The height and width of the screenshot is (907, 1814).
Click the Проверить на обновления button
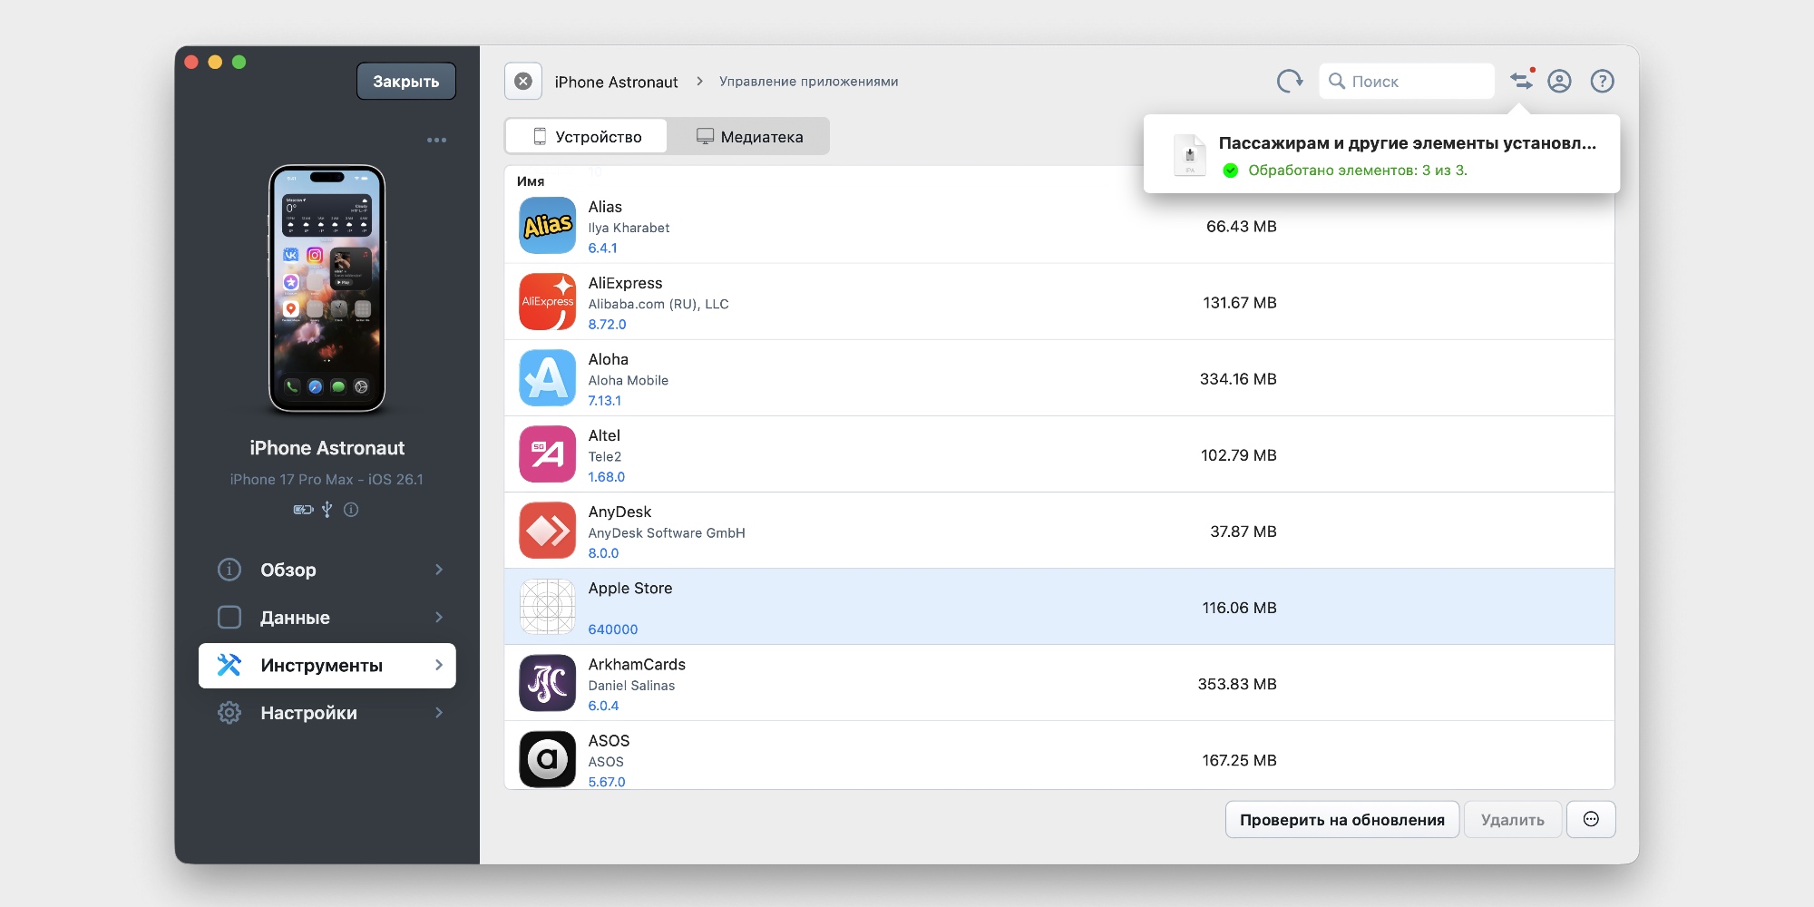point(1341,820)
